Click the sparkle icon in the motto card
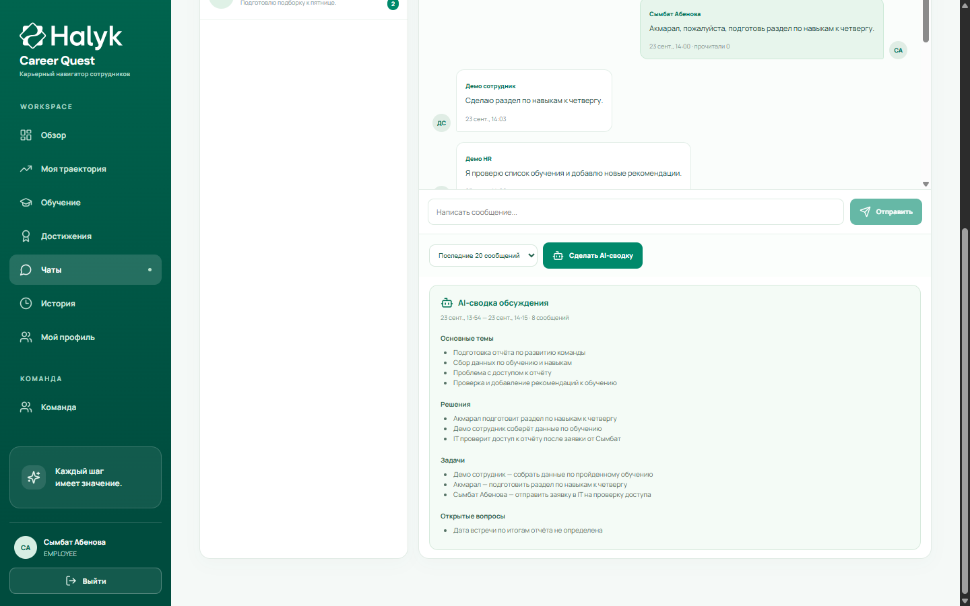Screen dimensions: 970x606 coord(34,477)
